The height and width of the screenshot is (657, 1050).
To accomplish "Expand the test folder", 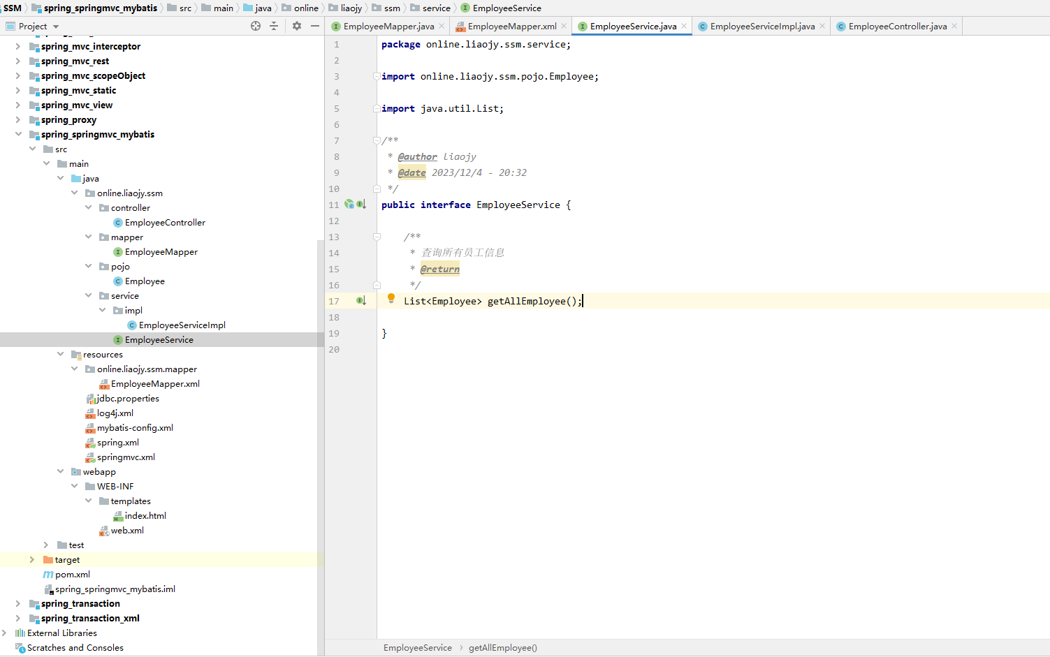I will click(x=46, y=545).
